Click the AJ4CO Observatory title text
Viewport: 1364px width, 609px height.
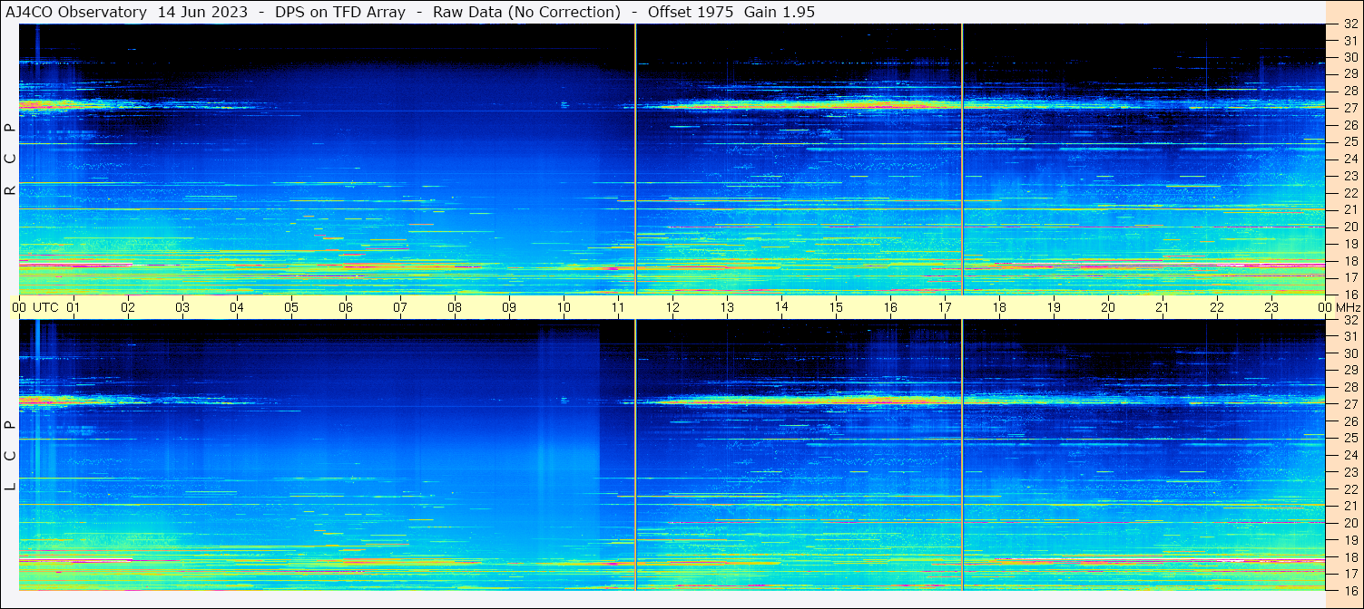coord(76,12)
